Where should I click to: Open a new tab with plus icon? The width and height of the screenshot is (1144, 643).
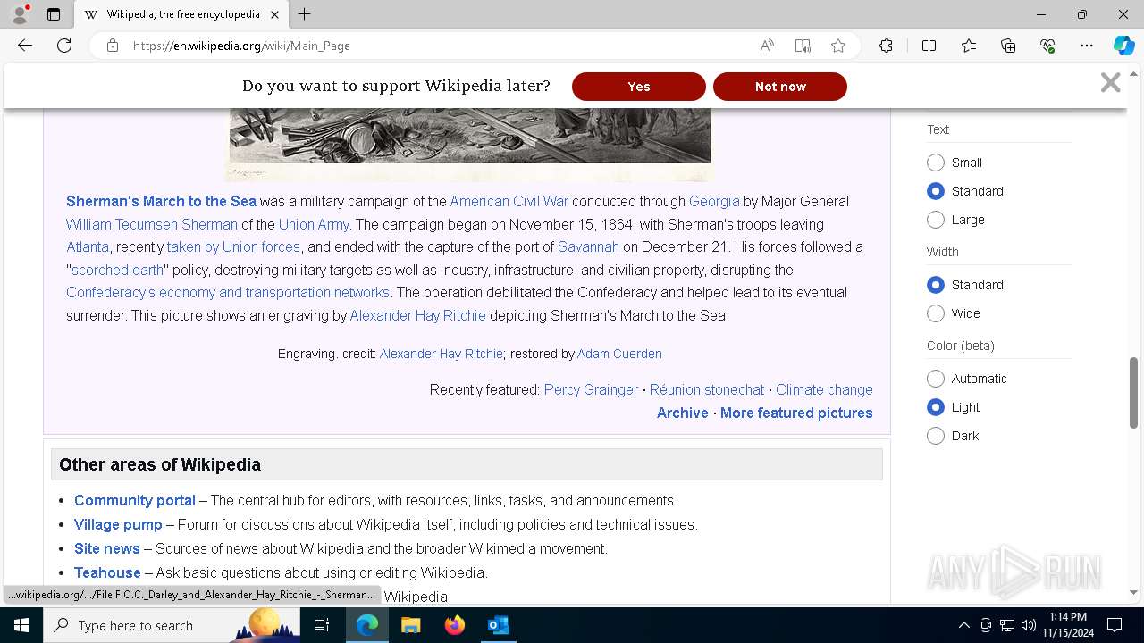point(305,14)
